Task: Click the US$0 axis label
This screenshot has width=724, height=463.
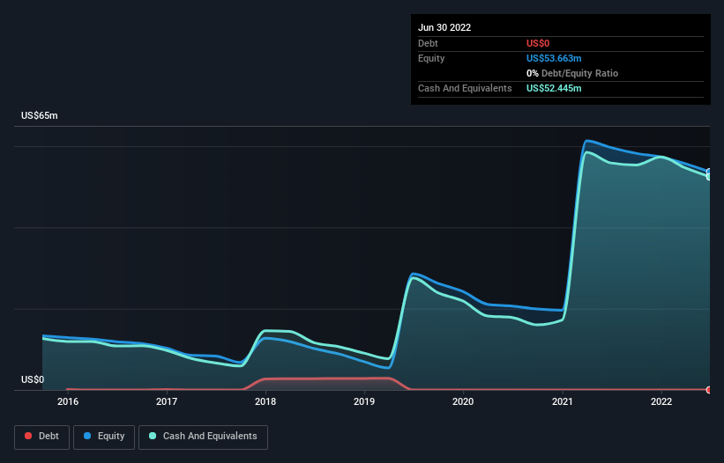Action: pyautogui.click(x=33, y=379)
